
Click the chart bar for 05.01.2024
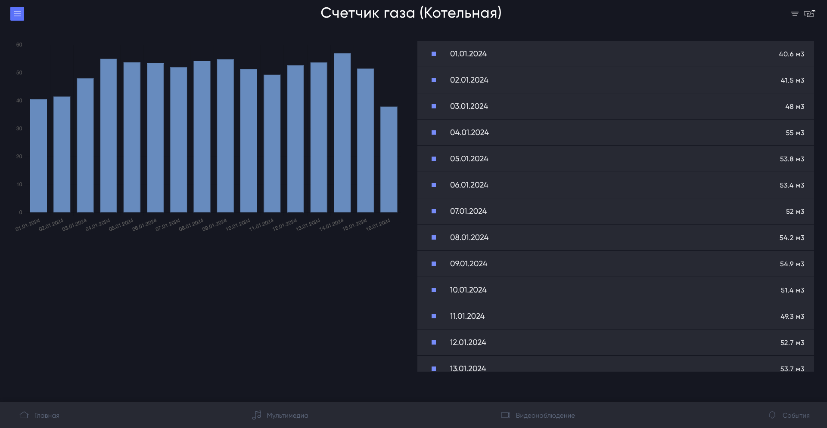click(x=132, y=137)
